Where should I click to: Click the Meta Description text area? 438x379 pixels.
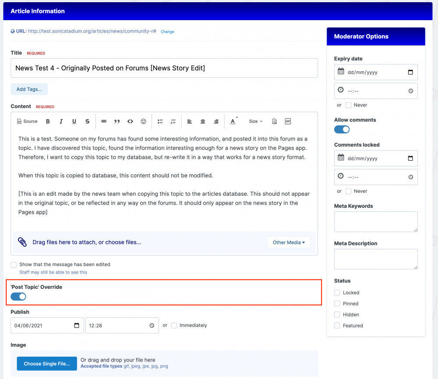pyautogui.click(x=376, y=259)
